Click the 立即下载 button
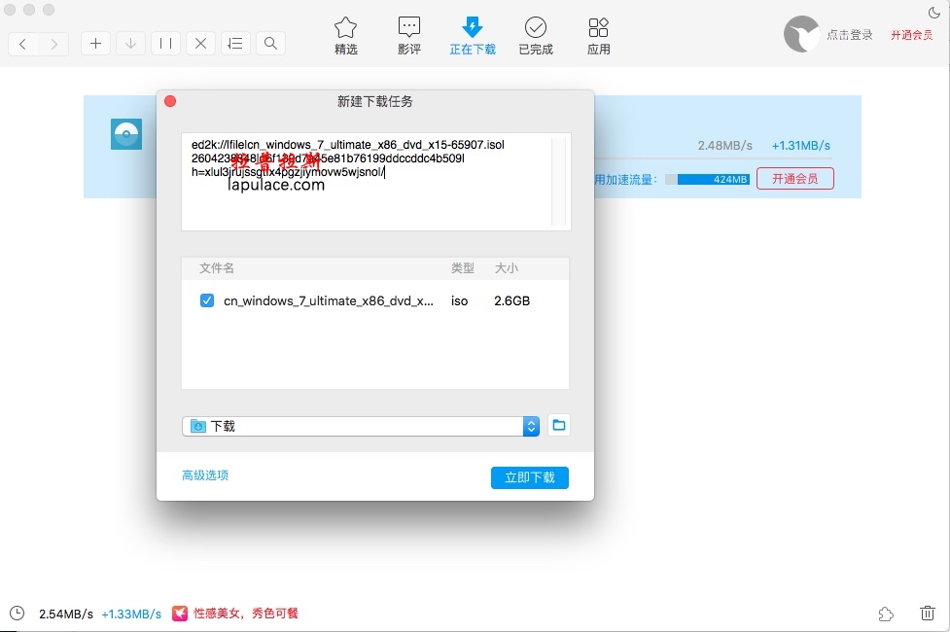This screenshot has width=950, height=632. [530, 477]
